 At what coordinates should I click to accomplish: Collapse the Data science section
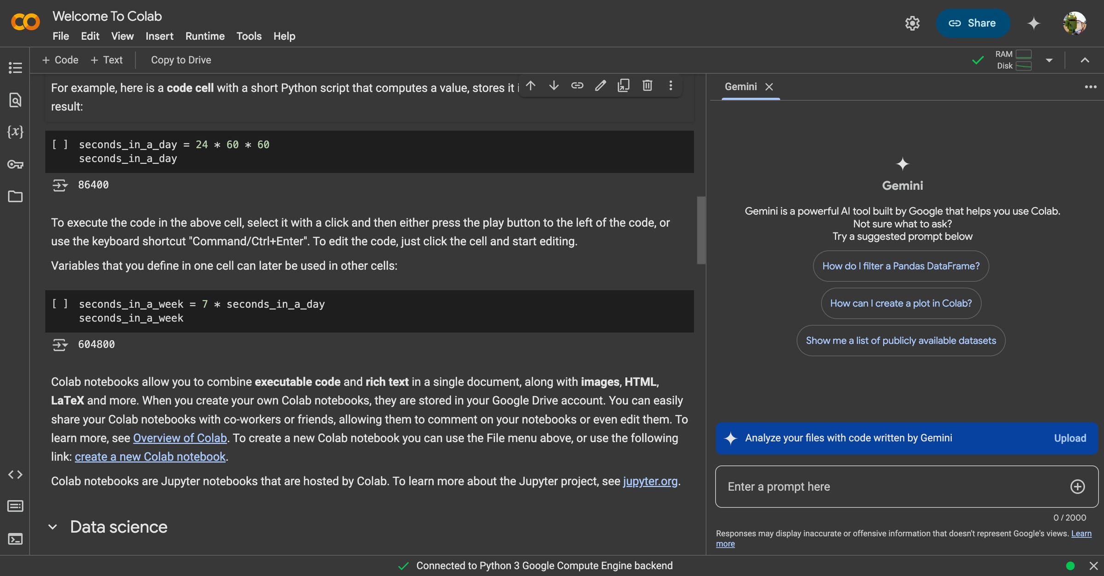coord(53,527)
